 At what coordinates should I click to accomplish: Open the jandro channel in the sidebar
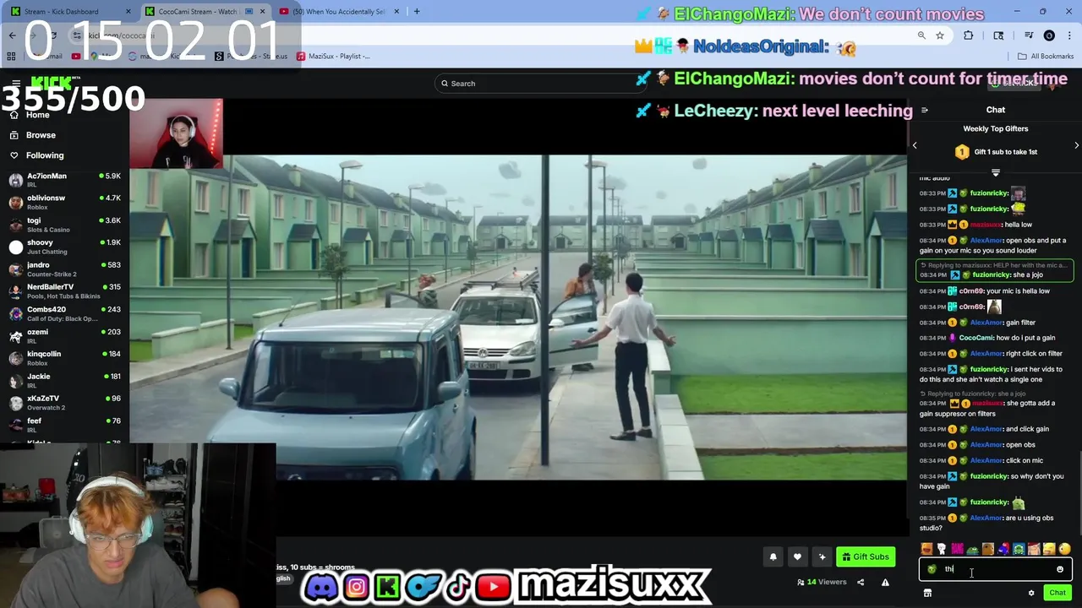pyautogui.click(x=64, y=269)
